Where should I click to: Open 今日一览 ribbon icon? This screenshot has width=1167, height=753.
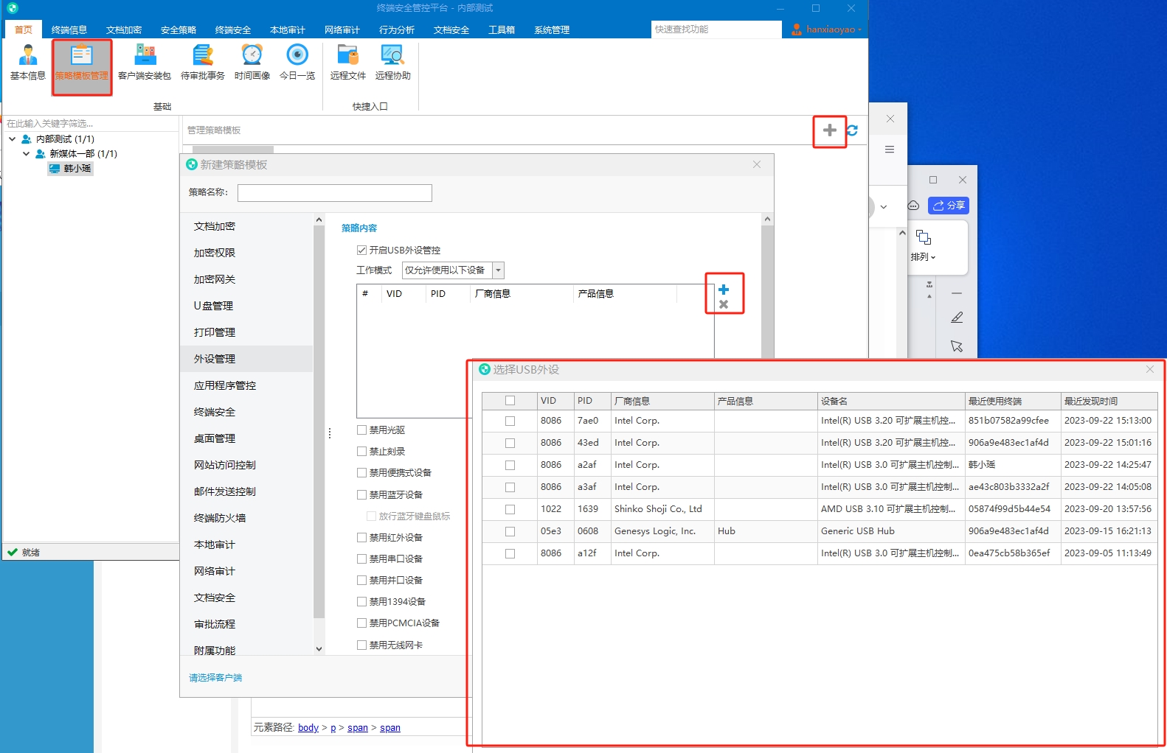coord(297,62)
